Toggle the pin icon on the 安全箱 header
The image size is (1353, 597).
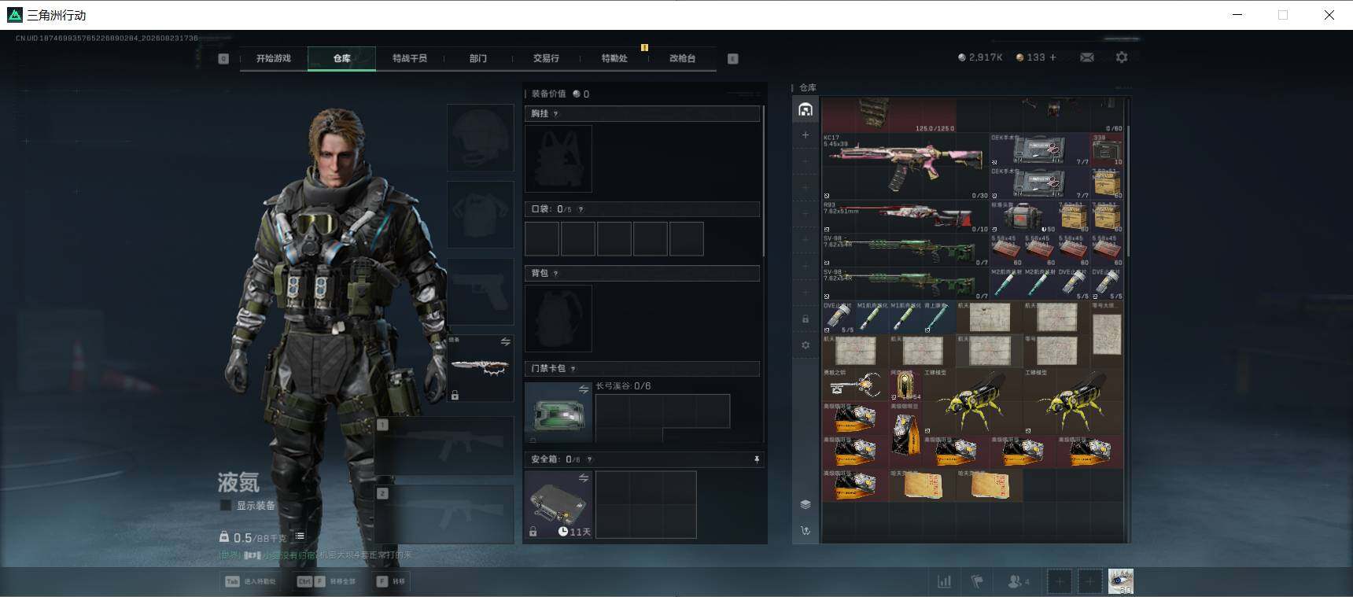757,459
